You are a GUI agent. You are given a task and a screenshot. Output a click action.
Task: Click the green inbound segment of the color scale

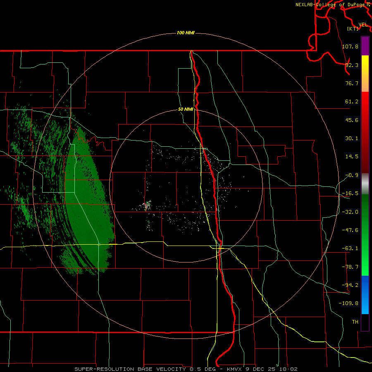coord(365,235)
